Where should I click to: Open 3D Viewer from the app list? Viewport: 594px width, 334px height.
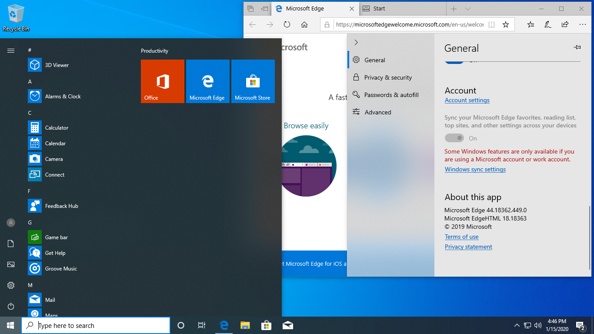[78, 65]
